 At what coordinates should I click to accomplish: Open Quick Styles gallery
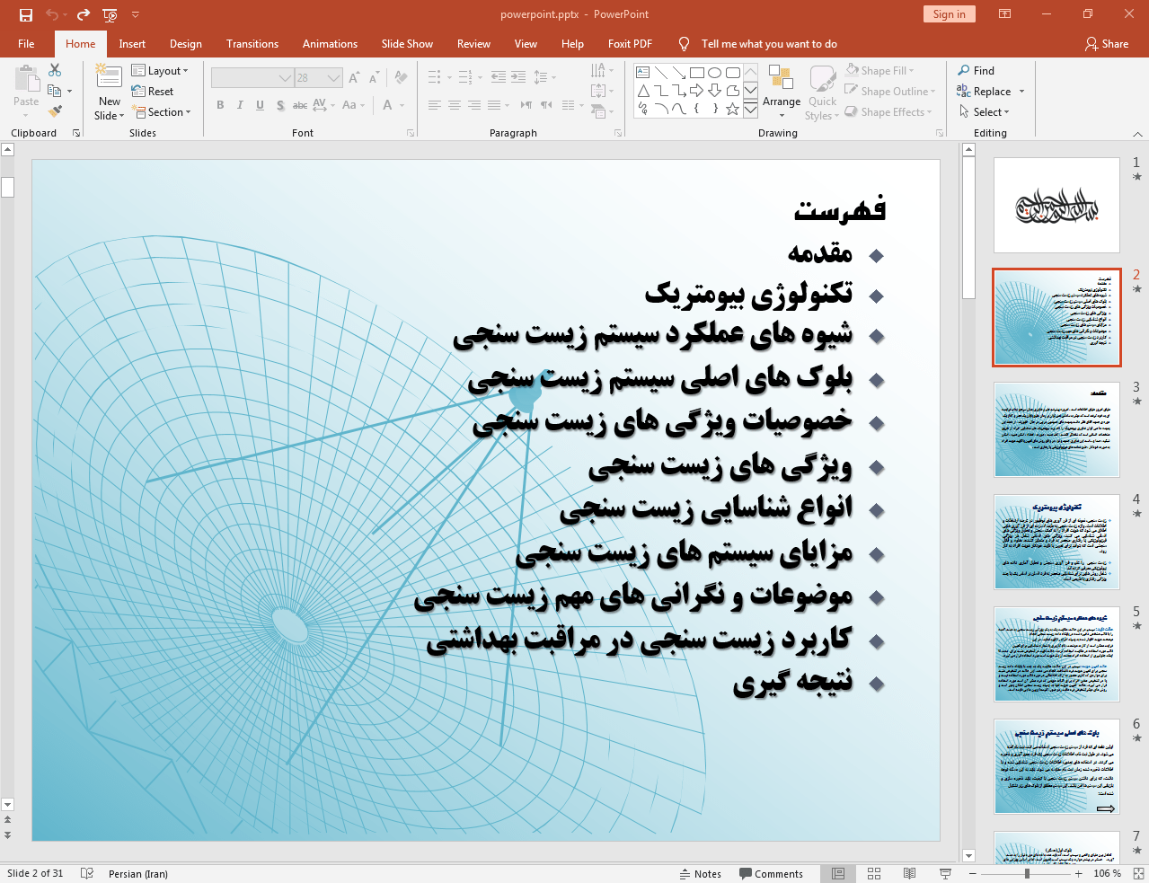[822, 92]
